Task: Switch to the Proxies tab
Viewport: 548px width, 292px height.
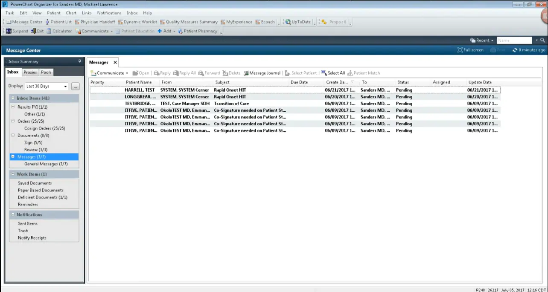Action: coord(30,72)
